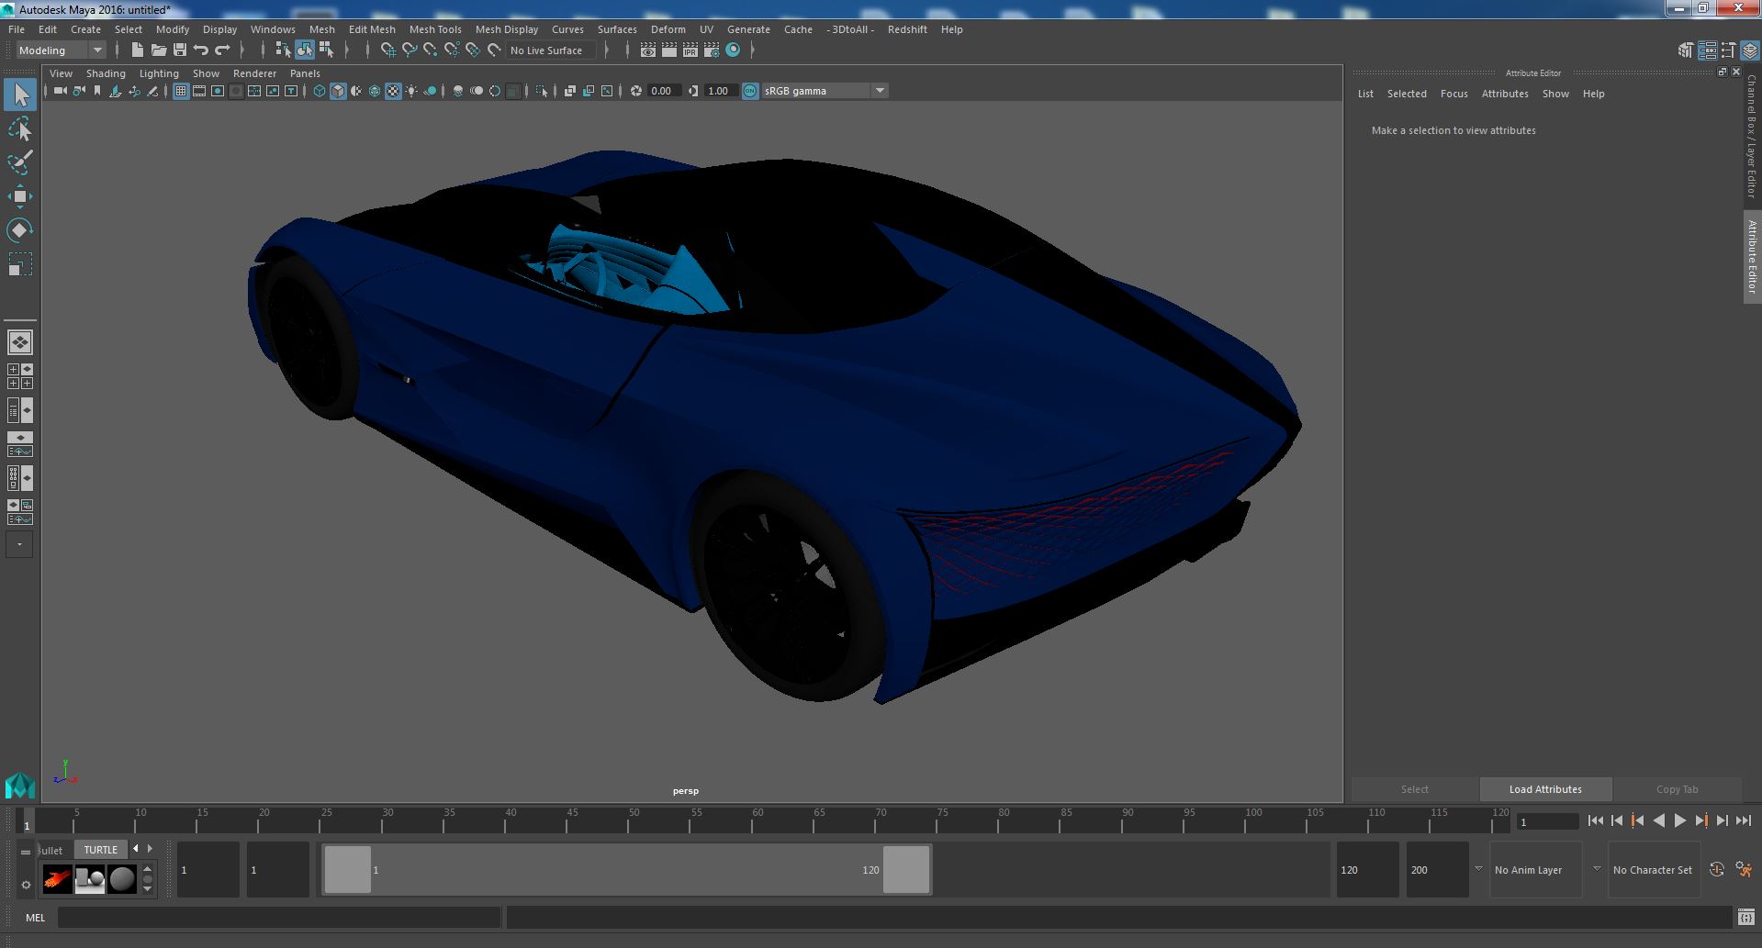Toggle textured display in viewport

pyautogui.click(x=393, y=91)
